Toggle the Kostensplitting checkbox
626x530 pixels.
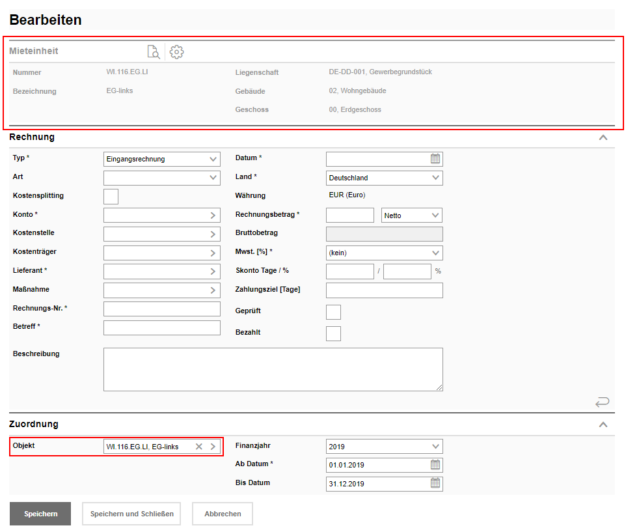coord(111,197)
